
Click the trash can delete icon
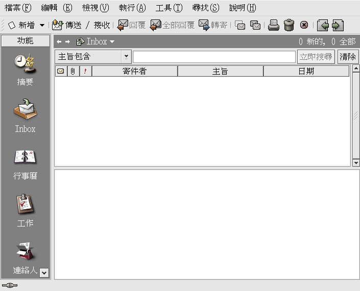click(x=289, y=25)
